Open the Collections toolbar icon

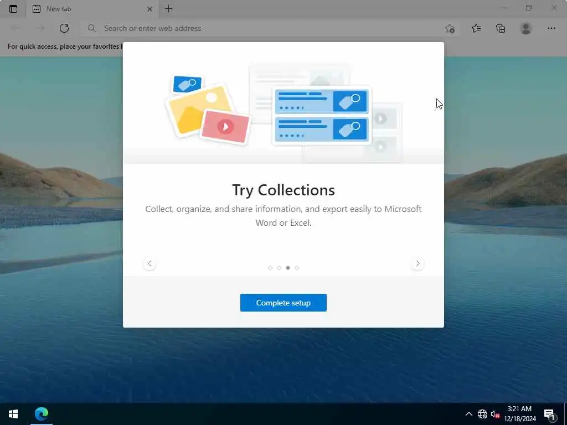[x=501, y=28]
